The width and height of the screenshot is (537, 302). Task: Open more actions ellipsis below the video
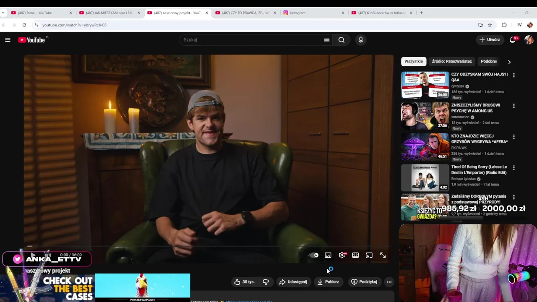tap(389, 282)
